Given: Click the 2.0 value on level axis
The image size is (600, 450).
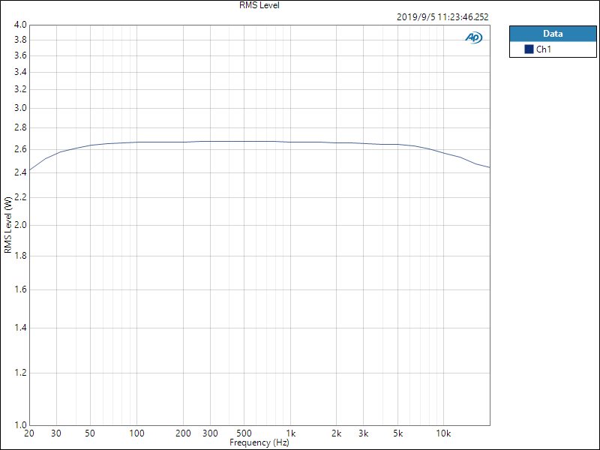Looking at the screenshot, I should pyautogui.click(x=20, y=225).
